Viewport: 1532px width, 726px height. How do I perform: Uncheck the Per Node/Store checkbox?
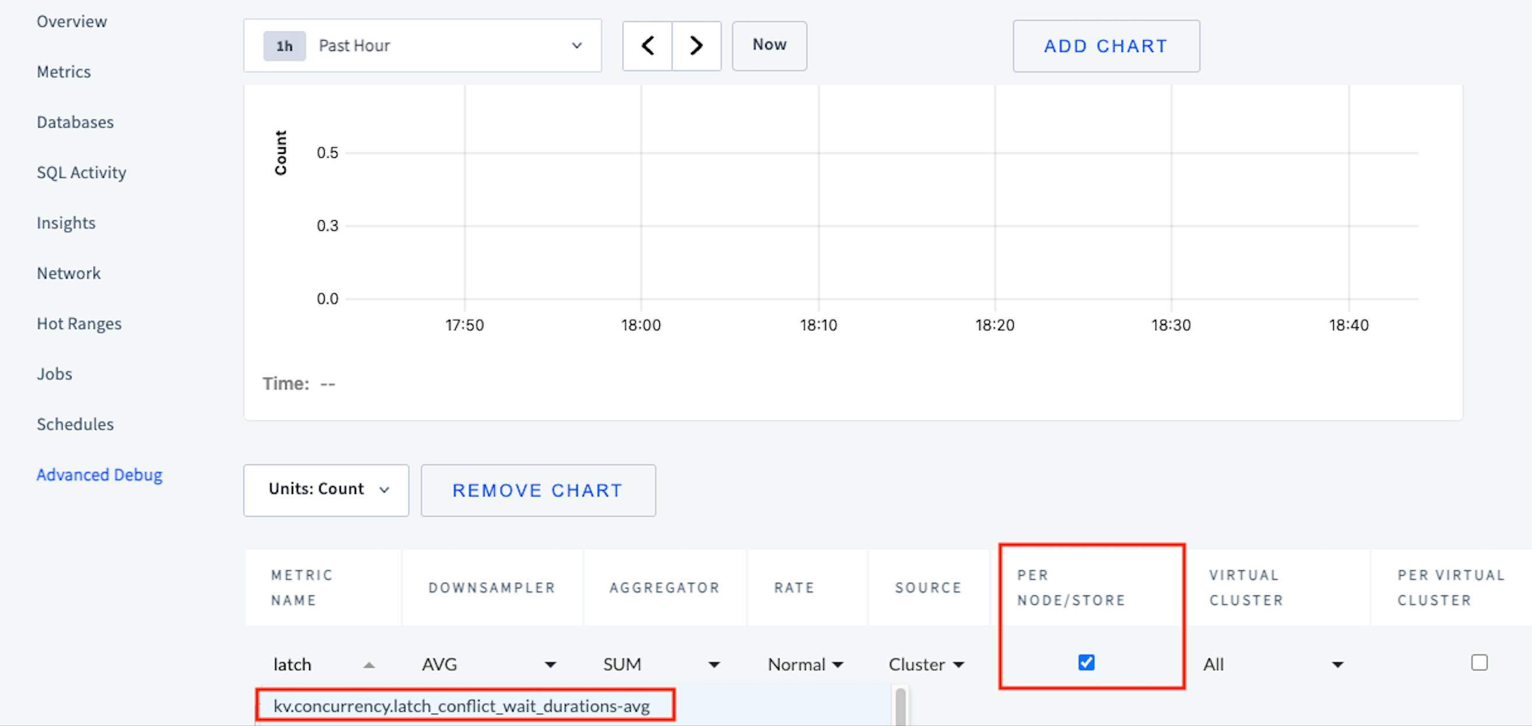pyautogui.click(x=1086, y=662)
